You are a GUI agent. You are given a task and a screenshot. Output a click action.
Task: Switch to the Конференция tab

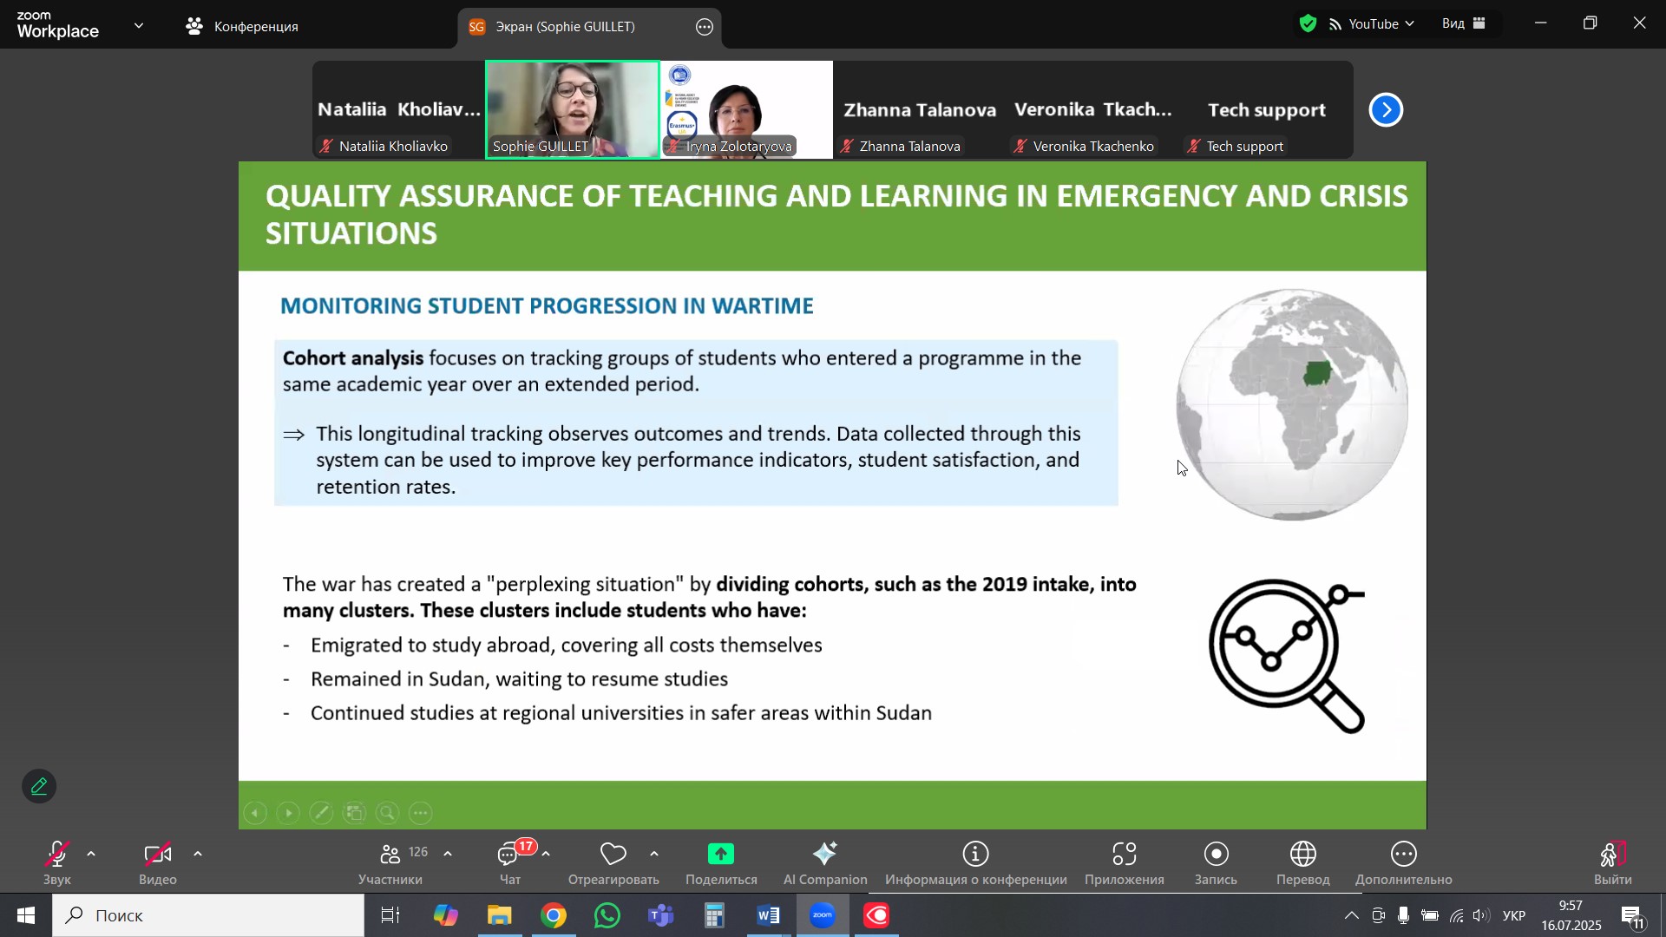[243, 26]
